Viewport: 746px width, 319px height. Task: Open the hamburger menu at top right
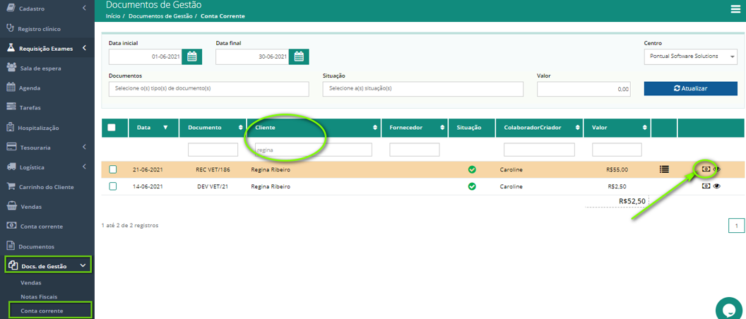click(x=735, y=9)
